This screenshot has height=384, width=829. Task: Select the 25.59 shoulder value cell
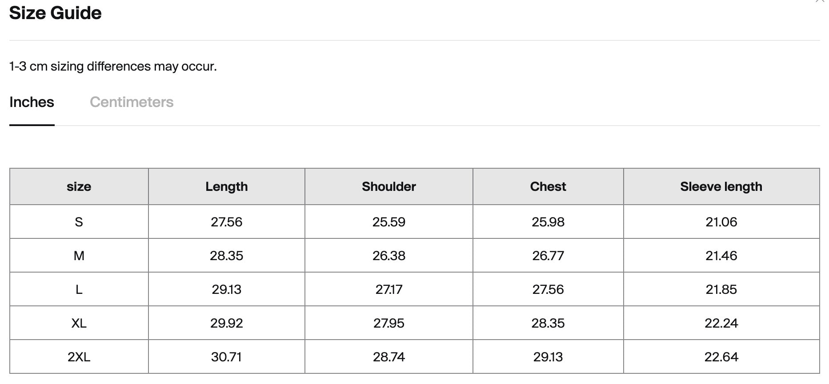pos(388,222)
